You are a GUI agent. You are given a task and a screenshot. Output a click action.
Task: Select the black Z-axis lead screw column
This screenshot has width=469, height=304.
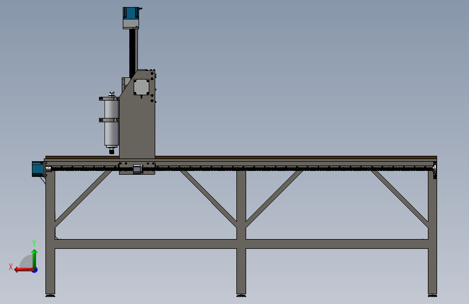[132, 53]
